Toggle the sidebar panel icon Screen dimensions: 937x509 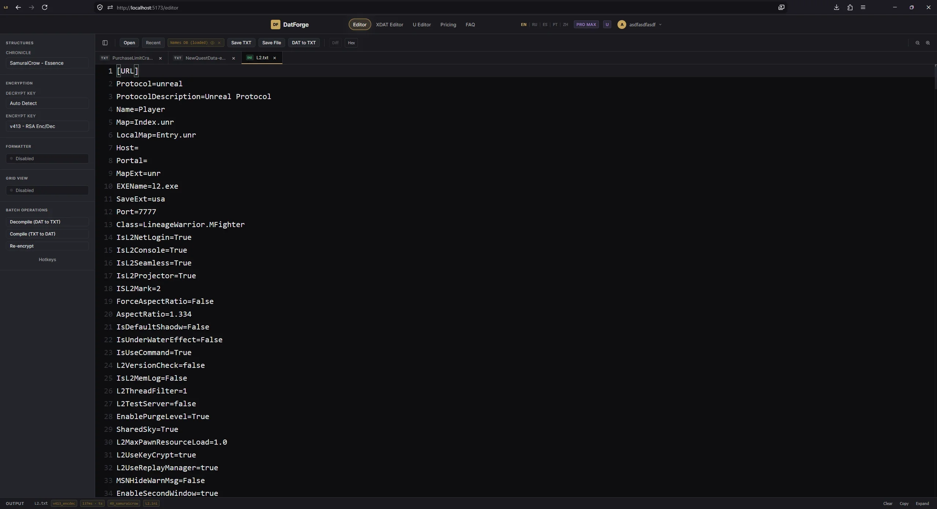pyautogui.click(x=105, y=43)
